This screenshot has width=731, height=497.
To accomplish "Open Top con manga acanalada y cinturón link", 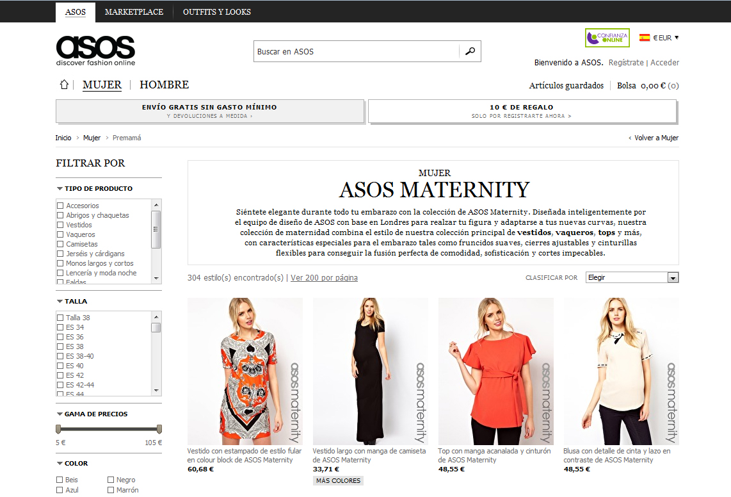I will 494,455.
